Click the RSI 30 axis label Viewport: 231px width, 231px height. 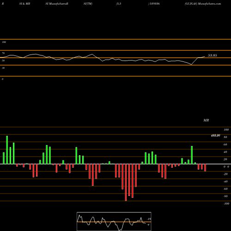[x=3, y=68]
